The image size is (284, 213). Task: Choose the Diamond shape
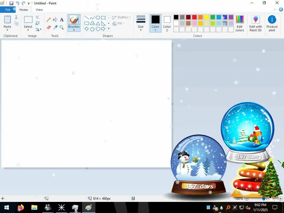[87, 29]
